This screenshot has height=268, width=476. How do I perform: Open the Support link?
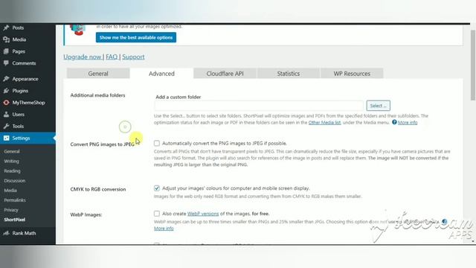133,57
